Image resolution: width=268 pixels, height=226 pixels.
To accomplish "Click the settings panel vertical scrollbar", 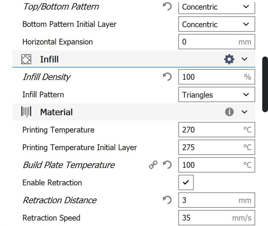I will coord(265,84).
